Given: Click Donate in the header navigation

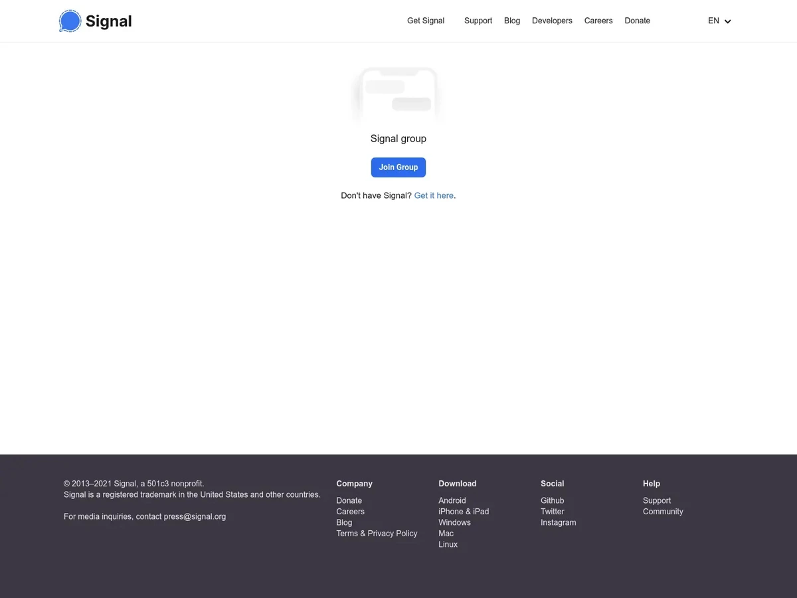Looking at the screenshot, I should [x=637, y=21].
